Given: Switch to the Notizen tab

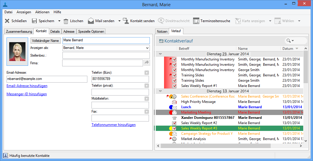Looking at the screenshot, I should coord(162,32).
